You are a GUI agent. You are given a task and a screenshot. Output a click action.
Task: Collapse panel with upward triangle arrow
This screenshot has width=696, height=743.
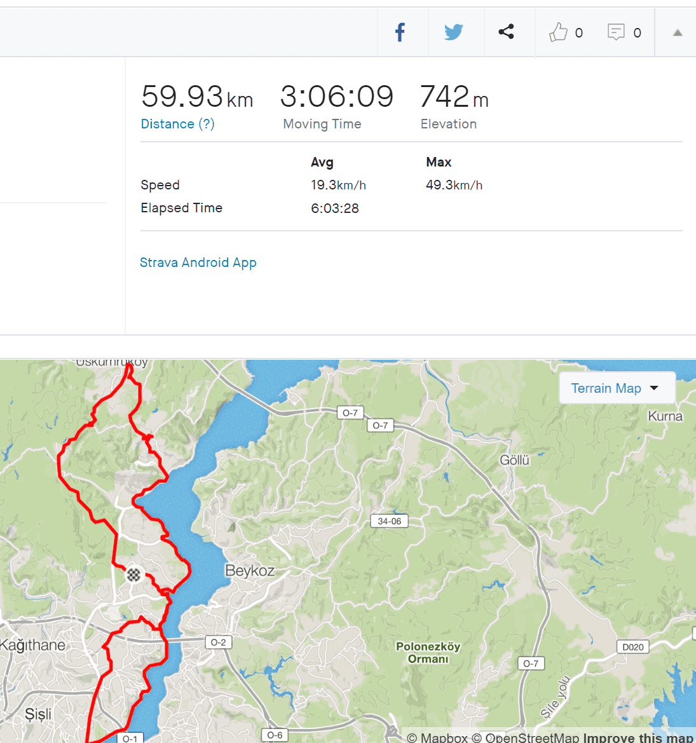(678, 33)
